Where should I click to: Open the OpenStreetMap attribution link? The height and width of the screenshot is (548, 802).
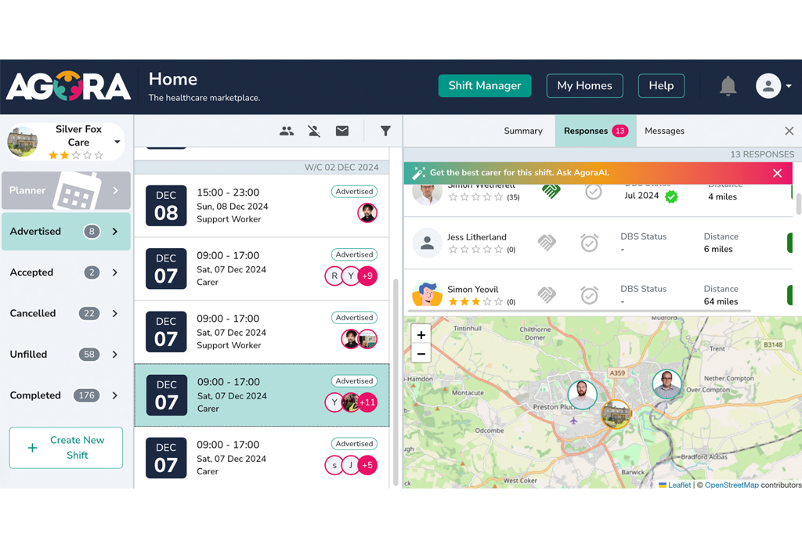[x=732, y=485]
